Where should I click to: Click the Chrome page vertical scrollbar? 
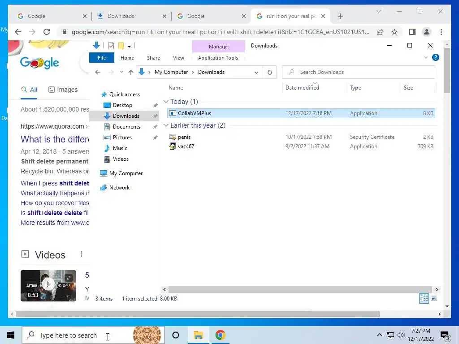pos(447,70)
